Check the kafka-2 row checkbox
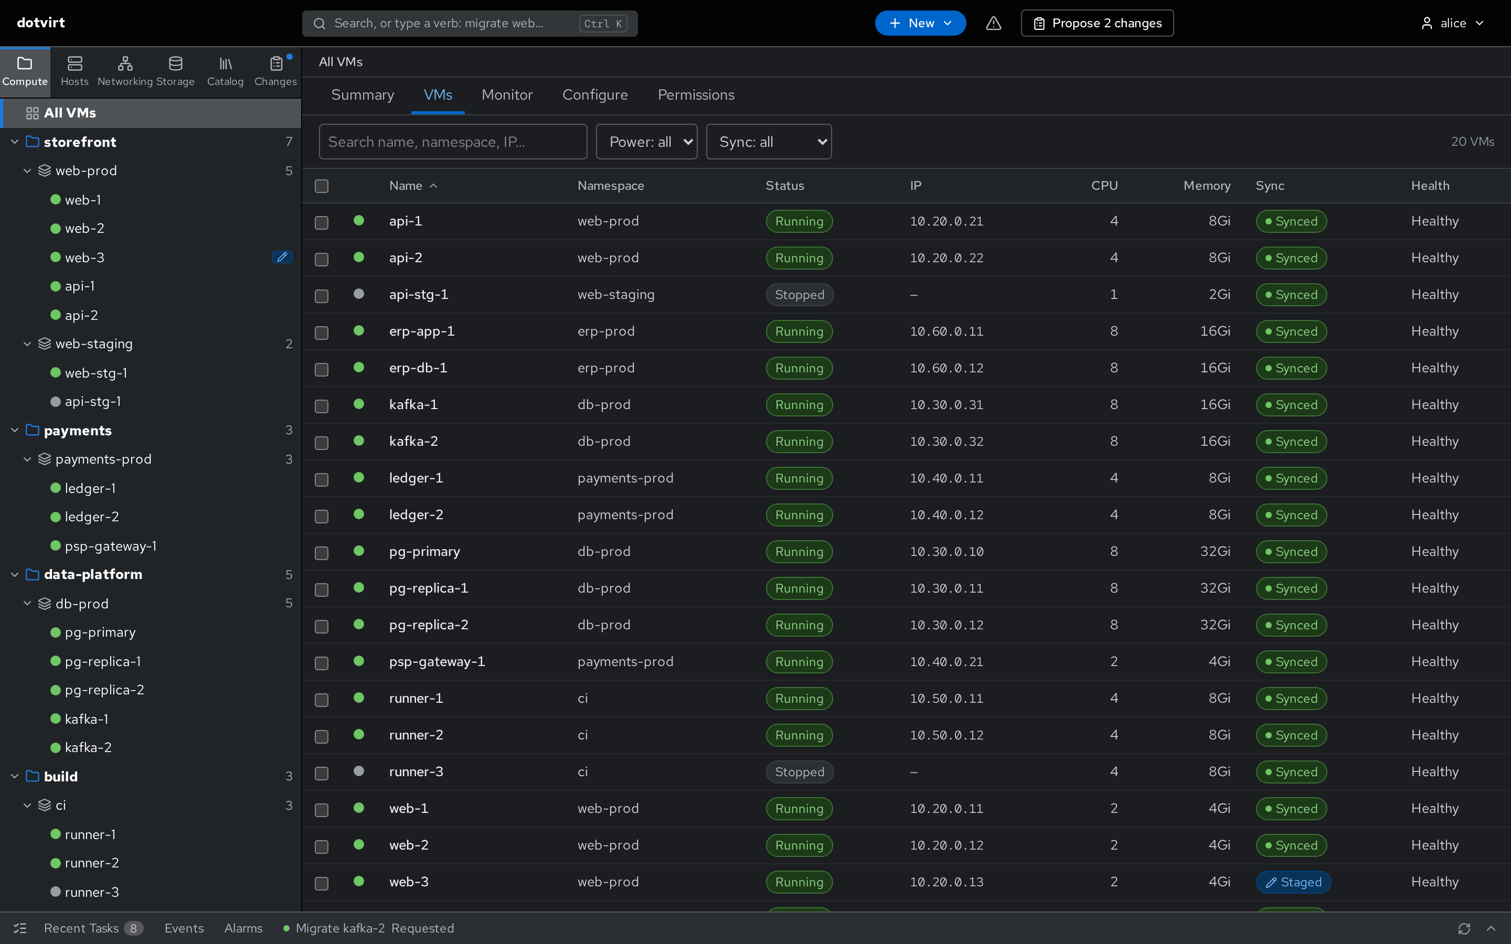This screenshot has width=1511, height=944. (322, 443)
